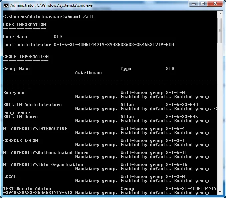Click the BUILTIN\Administrators group entry

click(x=32, y=105)
